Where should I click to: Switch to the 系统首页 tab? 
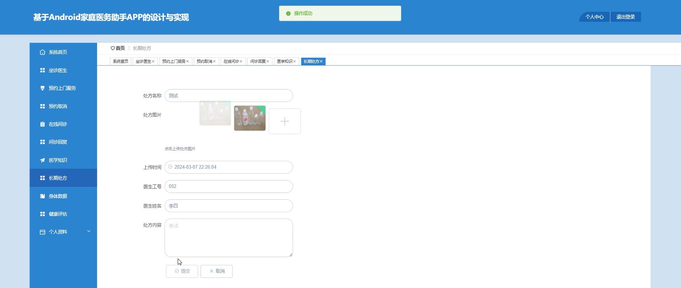pyautogui.click(x=121, y=61)
